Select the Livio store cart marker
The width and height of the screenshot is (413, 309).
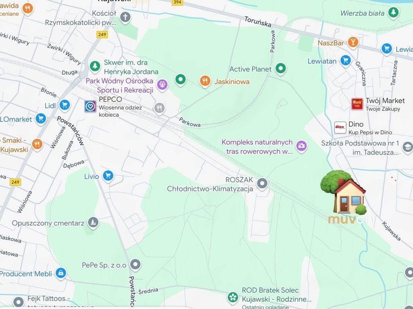(108, 176)
